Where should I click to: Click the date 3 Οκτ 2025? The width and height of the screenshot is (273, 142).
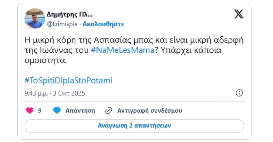(x=69, y=93)
